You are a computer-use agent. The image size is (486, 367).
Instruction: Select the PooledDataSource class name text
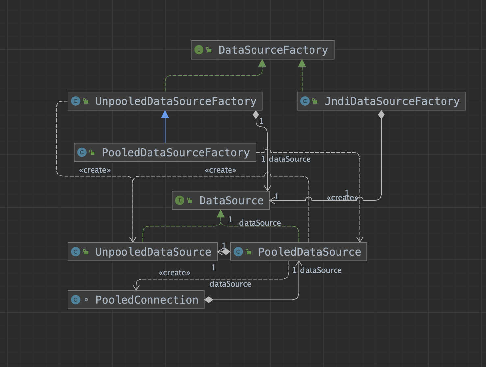tap(309, 252)
